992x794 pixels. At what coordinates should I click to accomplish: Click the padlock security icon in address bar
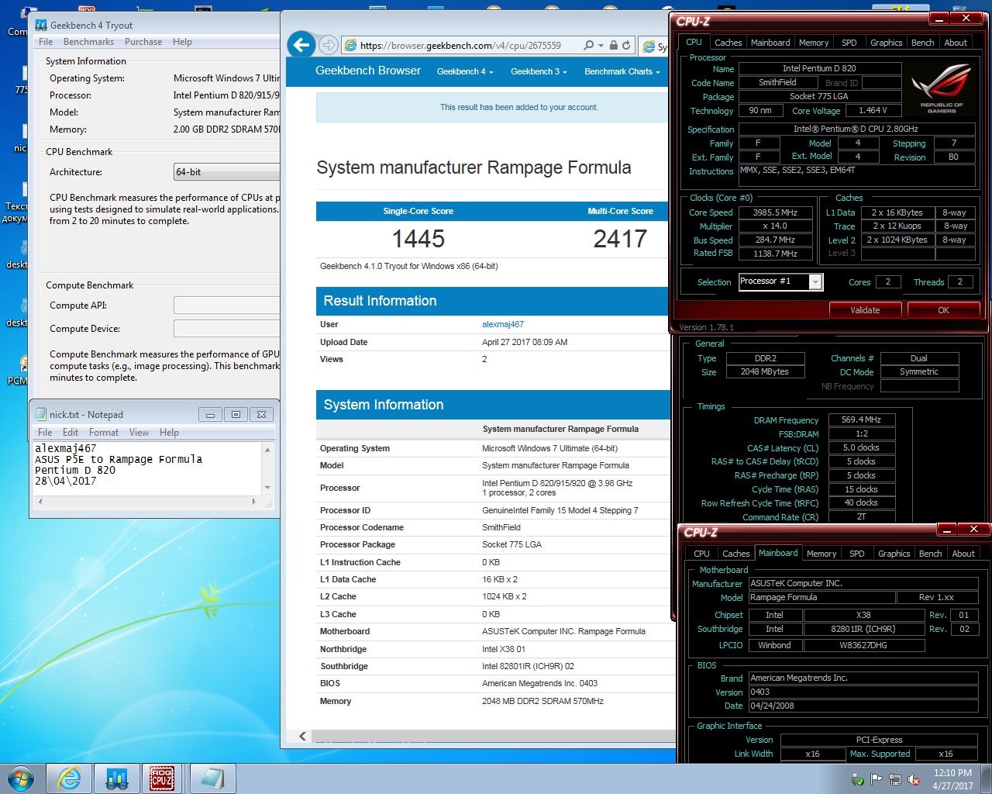[613, 46]
